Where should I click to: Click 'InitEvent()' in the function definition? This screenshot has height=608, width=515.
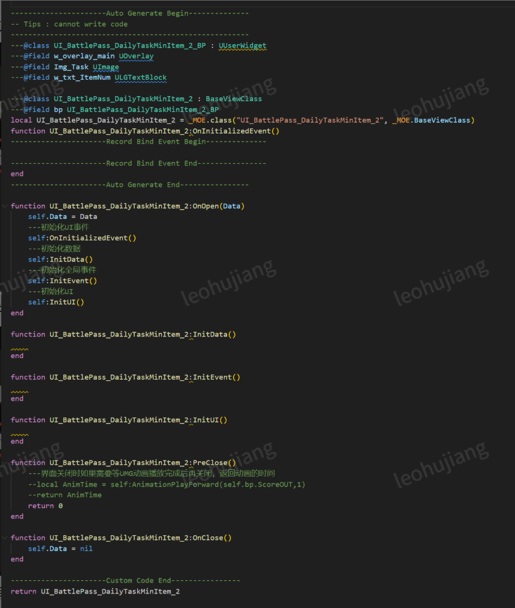[216, 377]
